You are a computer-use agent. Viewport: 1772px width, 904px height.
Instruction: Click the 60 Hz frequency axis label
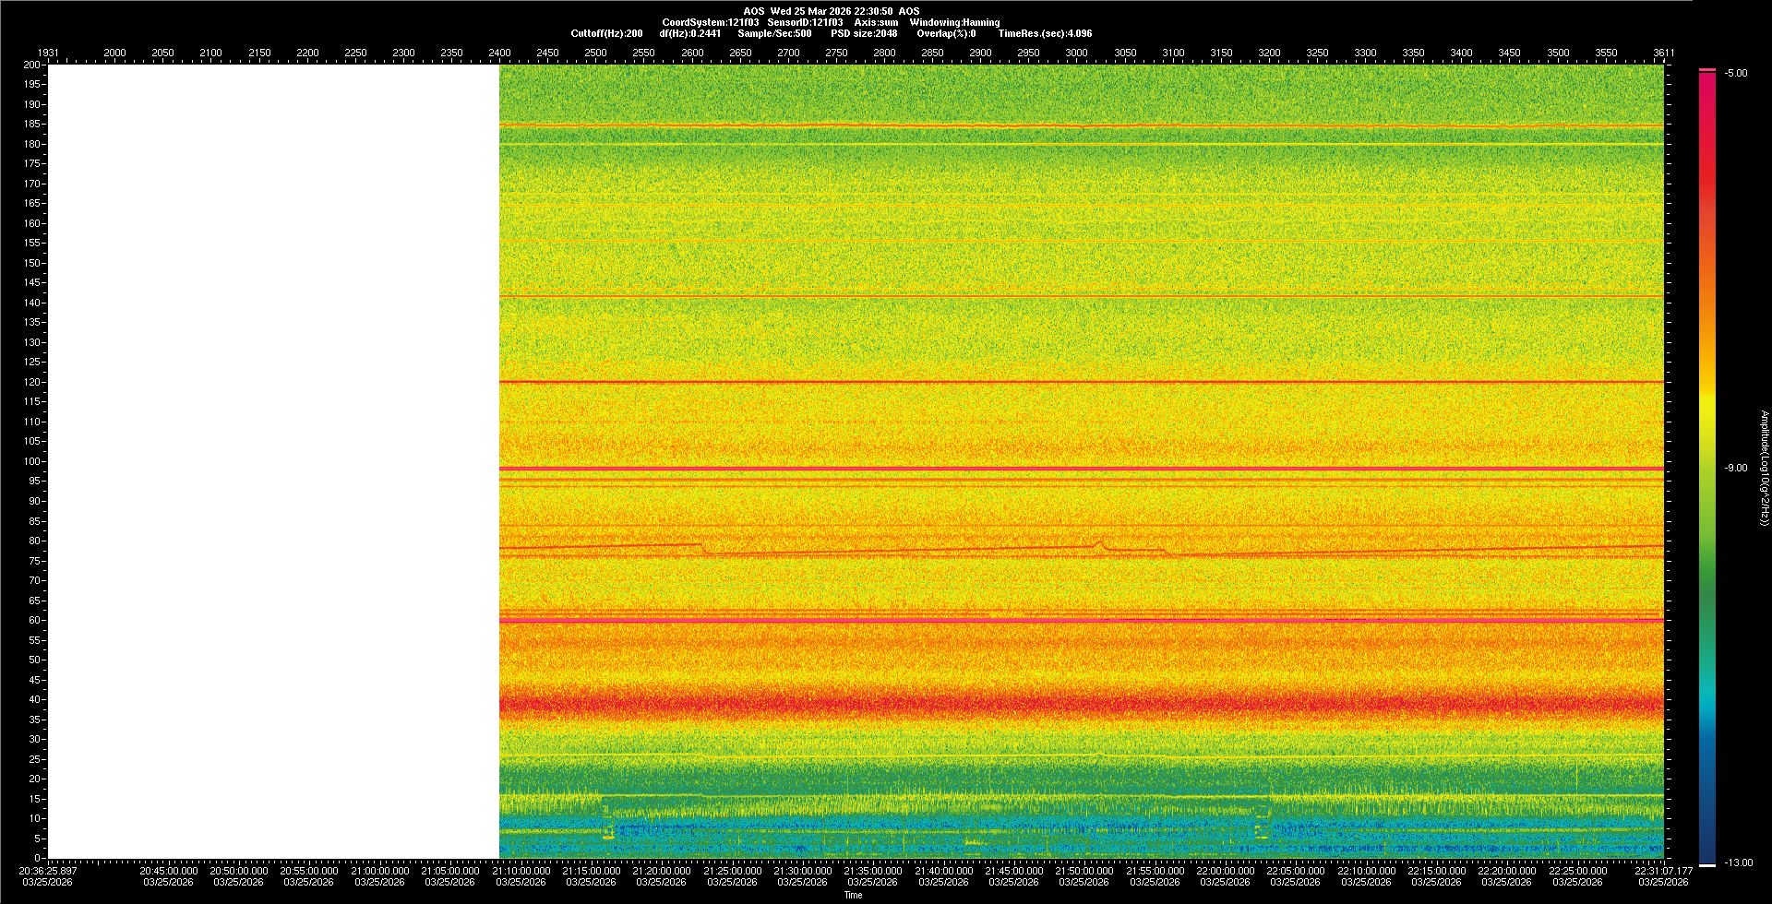pos(34,620)
